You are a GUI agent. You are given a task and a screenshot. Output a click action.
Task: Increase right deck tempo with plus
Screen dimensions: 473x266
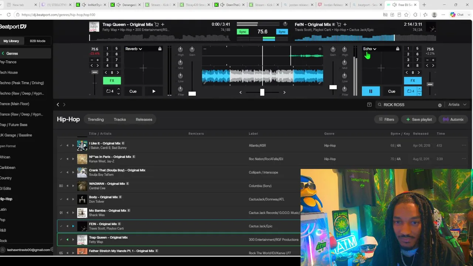pyautogui.click(x=433, y=60)
